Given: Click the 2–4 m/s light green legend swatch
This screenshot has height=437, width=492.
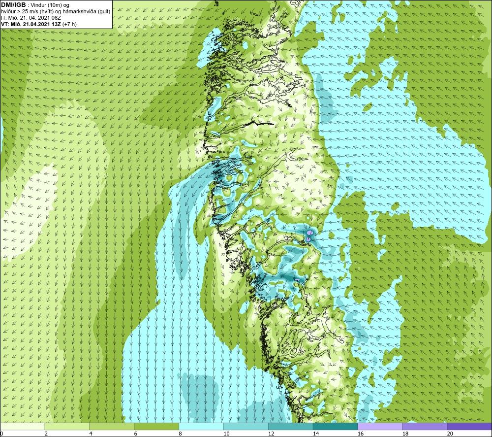Looking at the screenshot, I should pyautogui.click(x=67, y=426).
